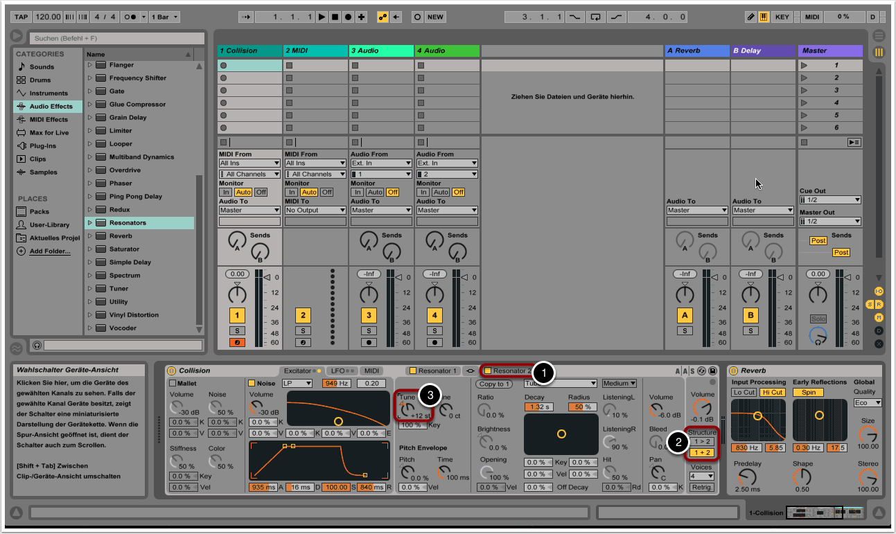Open the noise filter type LP dropdown

[298, 383]
